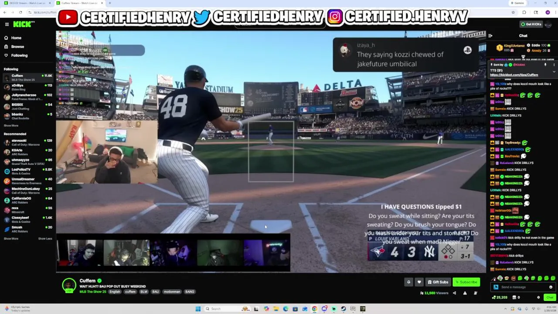558x314 pixels.
Task: Collapse the pinned message chevron
Action: 554,72
